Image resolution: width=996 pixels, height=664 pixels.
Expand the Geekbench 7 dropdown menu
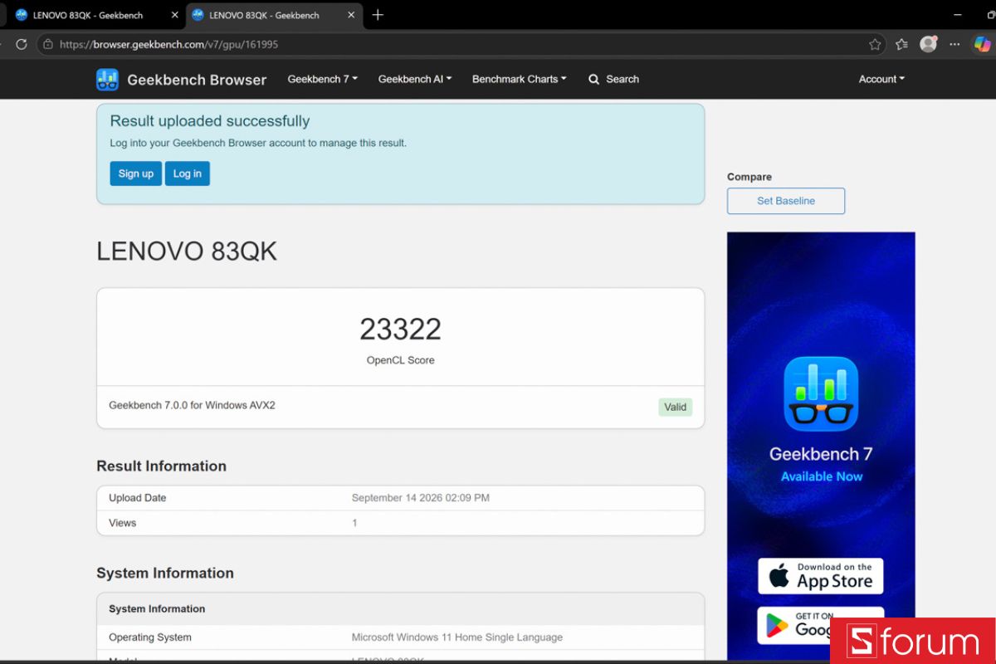(x=322, y=80)
